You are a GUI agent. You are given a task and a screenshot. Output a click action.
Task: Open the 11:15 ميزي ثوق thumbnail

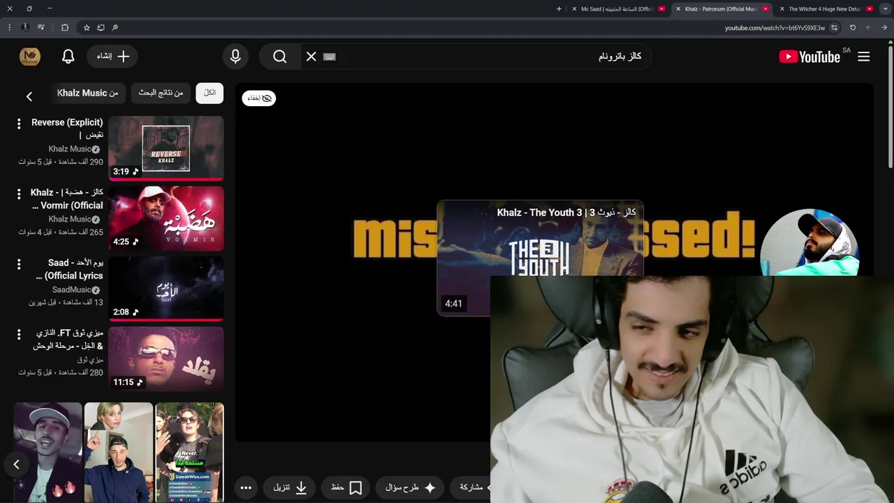[x=166, y=359]
